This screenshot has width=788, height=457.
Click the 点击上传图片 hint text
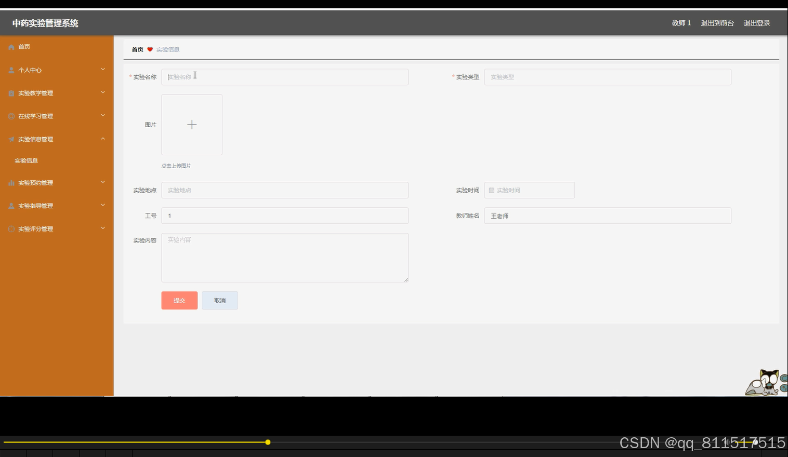click(x=176, y=166)
